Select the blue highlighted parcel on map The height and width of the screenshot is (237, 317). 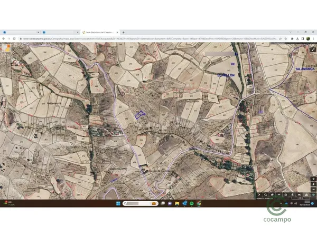click(139, 114)
